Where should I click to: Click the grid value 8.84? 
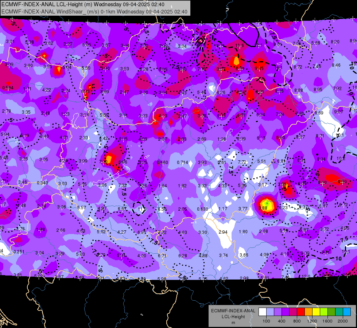(321, 159)
